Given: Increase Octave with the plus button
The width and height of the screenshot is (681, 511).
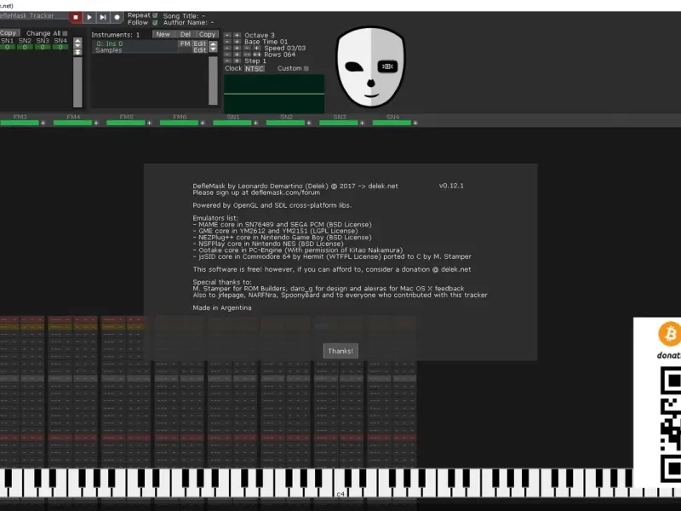Looking at the screenshot, I should click(237, 35).
